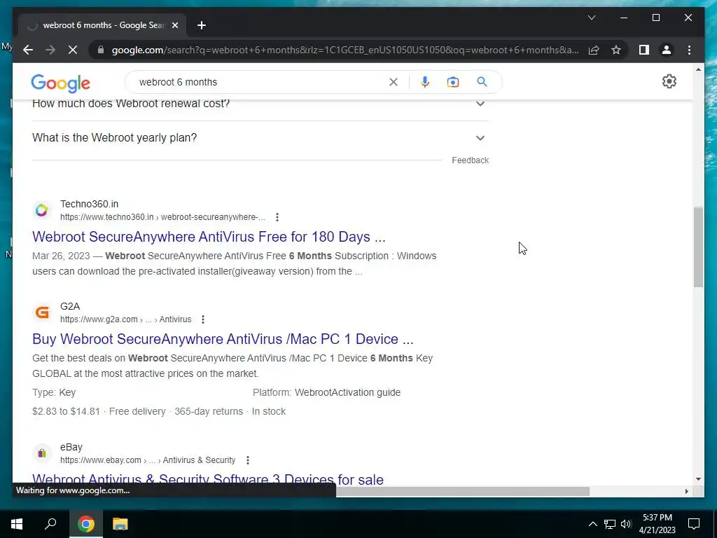Open 'Buy Webroot SecureAnywhere AntiVirus /Mac PC 1 Device' link
This screenshot has height=538, width=717.
click(x=223, y=339)
